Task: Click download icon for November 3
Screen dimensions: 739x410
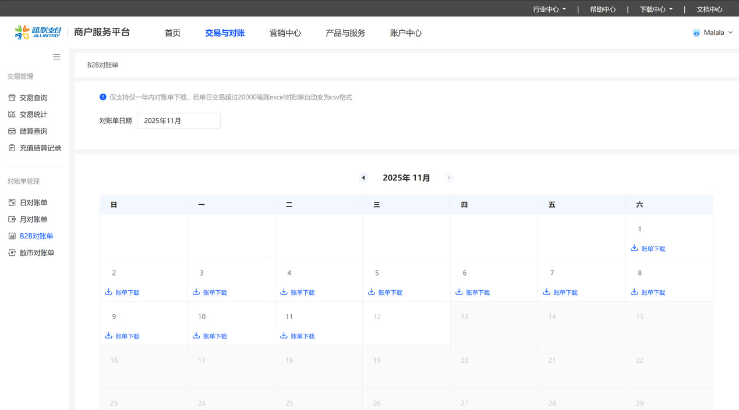Action: tap(196, 292)
